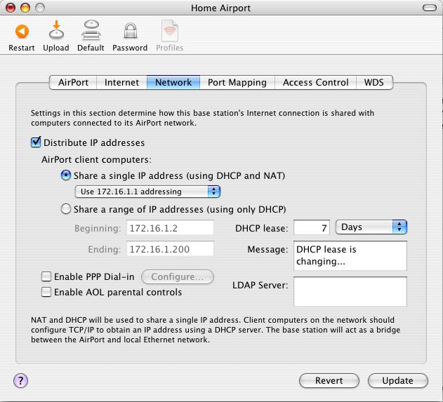The width and height of the screenshot is (443, 402).
Task: Open help with the question mark button
Action: (20, 380)
